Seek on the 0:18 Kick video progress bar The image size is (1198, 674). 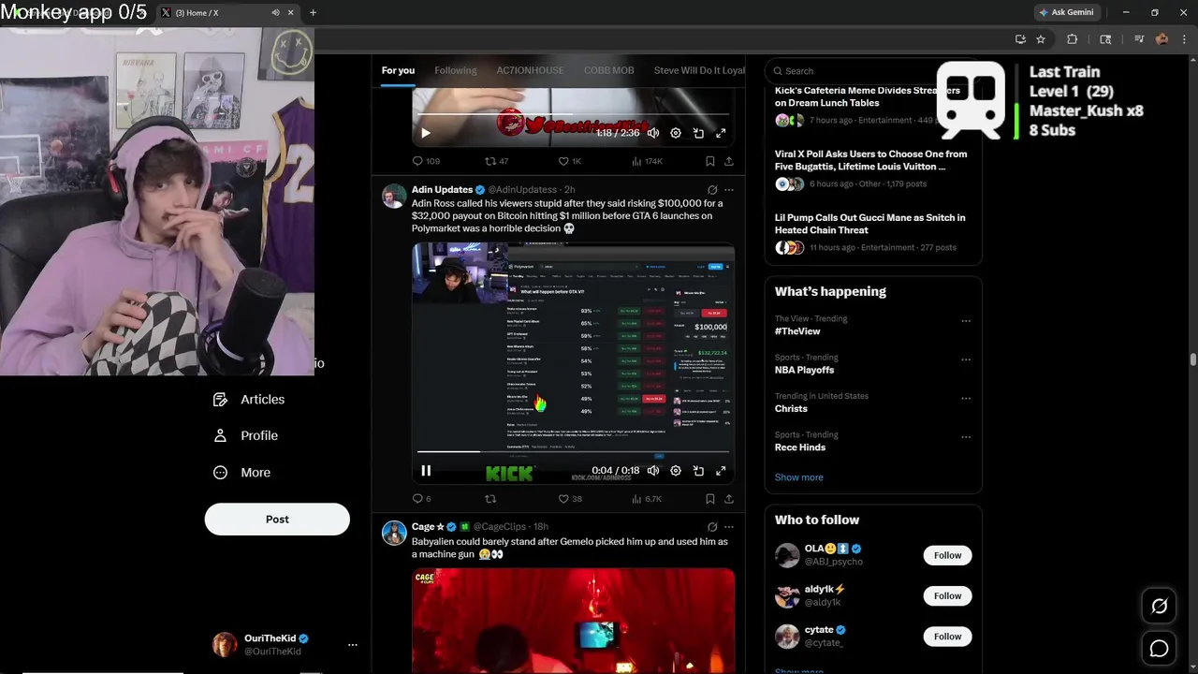pos(574,452)
